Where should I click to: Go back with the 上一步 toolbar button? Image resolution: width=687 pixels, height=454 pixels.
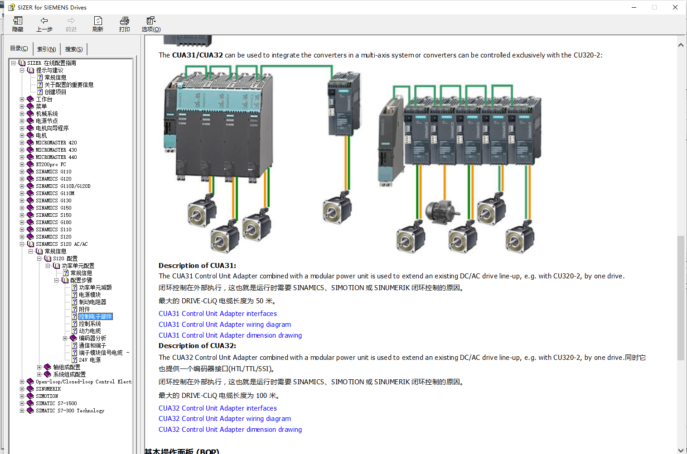point(44,24)
